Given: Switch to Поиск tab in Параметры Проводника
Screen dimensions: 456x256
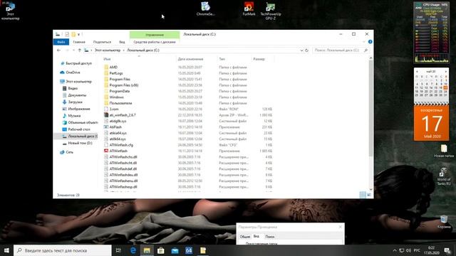Looking at the screenshot, I should coord(269,237).
